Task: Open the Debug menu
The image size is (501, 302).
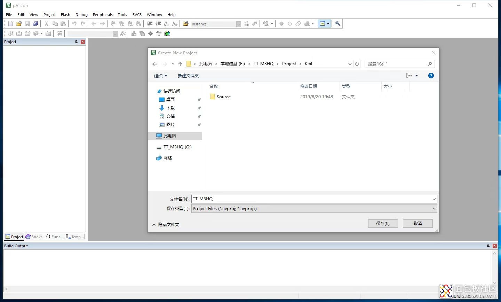Action: click(81, 15)
